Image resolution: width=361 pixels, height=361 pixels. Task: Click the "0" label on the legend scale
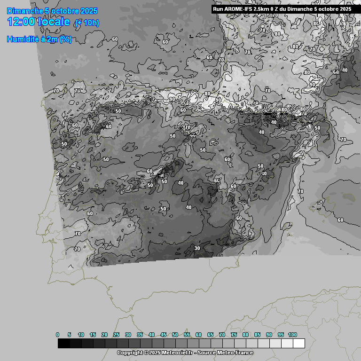pyautogui.click(x=58, y=335)
